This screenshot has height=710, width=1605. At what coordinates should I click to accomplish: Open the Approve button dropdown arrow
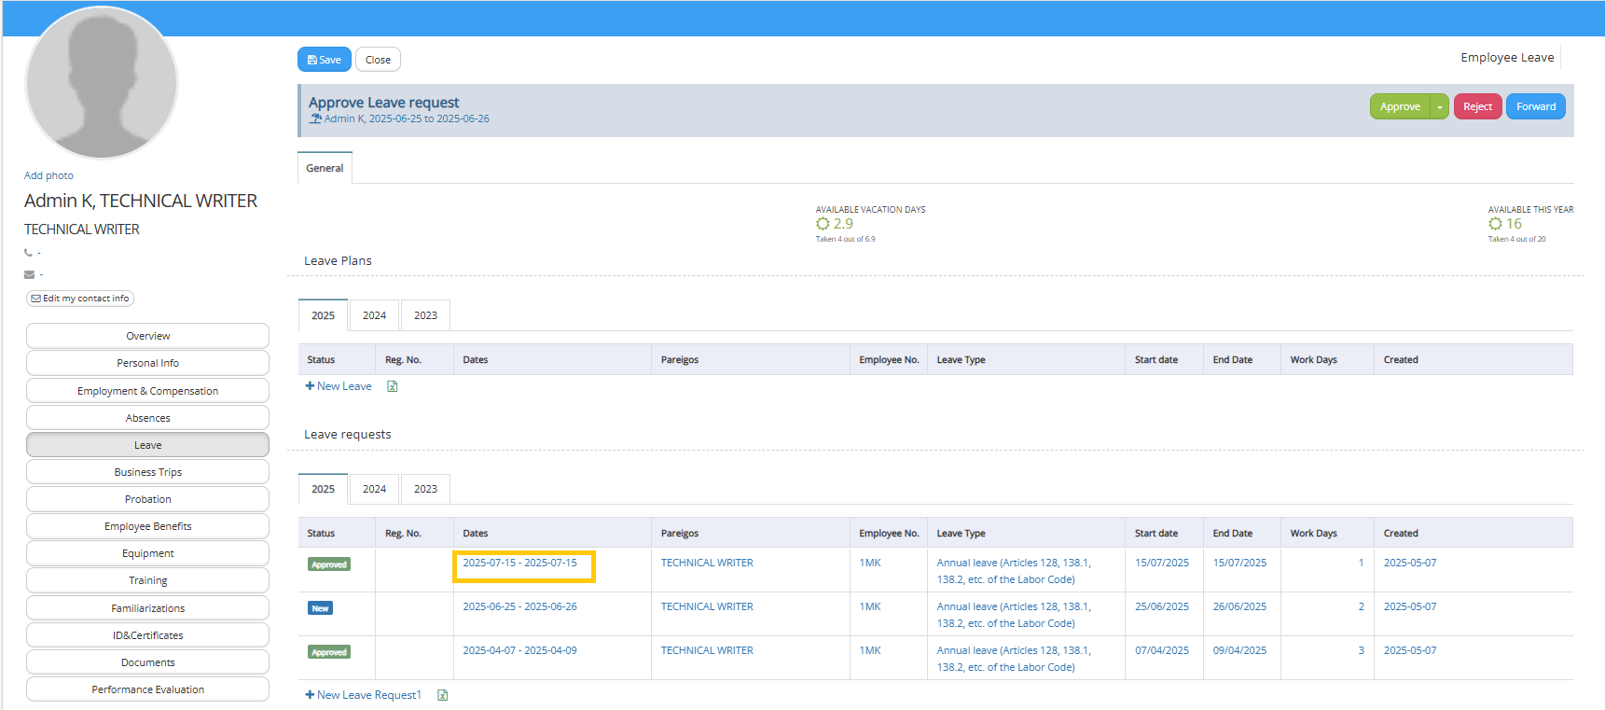pos(1440,106)
